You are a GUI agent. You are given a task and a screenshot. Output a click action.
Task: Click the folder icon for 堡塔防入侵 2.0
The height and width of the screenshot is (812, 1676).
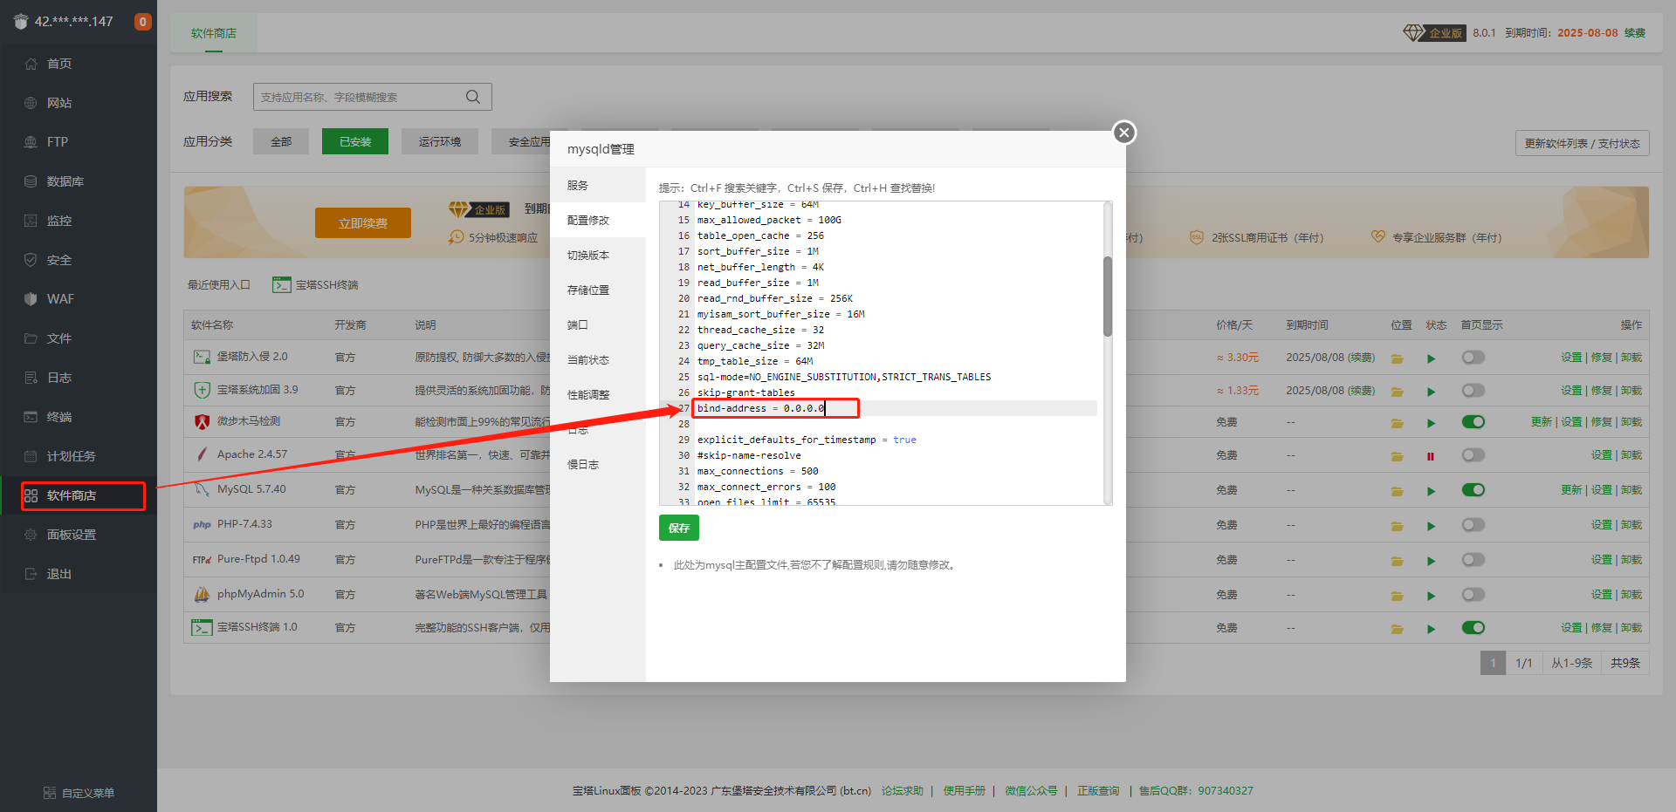1398,358
